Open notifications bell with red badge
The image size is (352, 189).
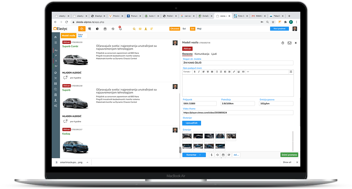coord(120,28)
